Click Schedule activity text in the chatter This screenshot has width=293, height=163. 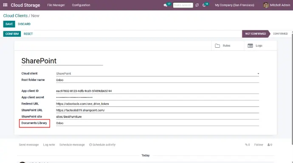click(104, 144)
